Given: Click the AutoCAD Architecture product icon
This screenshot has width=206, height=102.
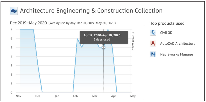Looking at the screenshot, I should (153, 43).
